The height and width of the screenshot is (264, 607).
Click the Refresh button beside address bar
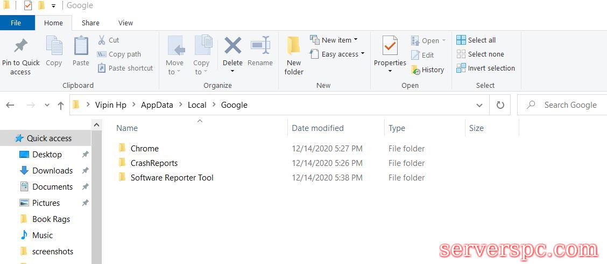(500, 105)
